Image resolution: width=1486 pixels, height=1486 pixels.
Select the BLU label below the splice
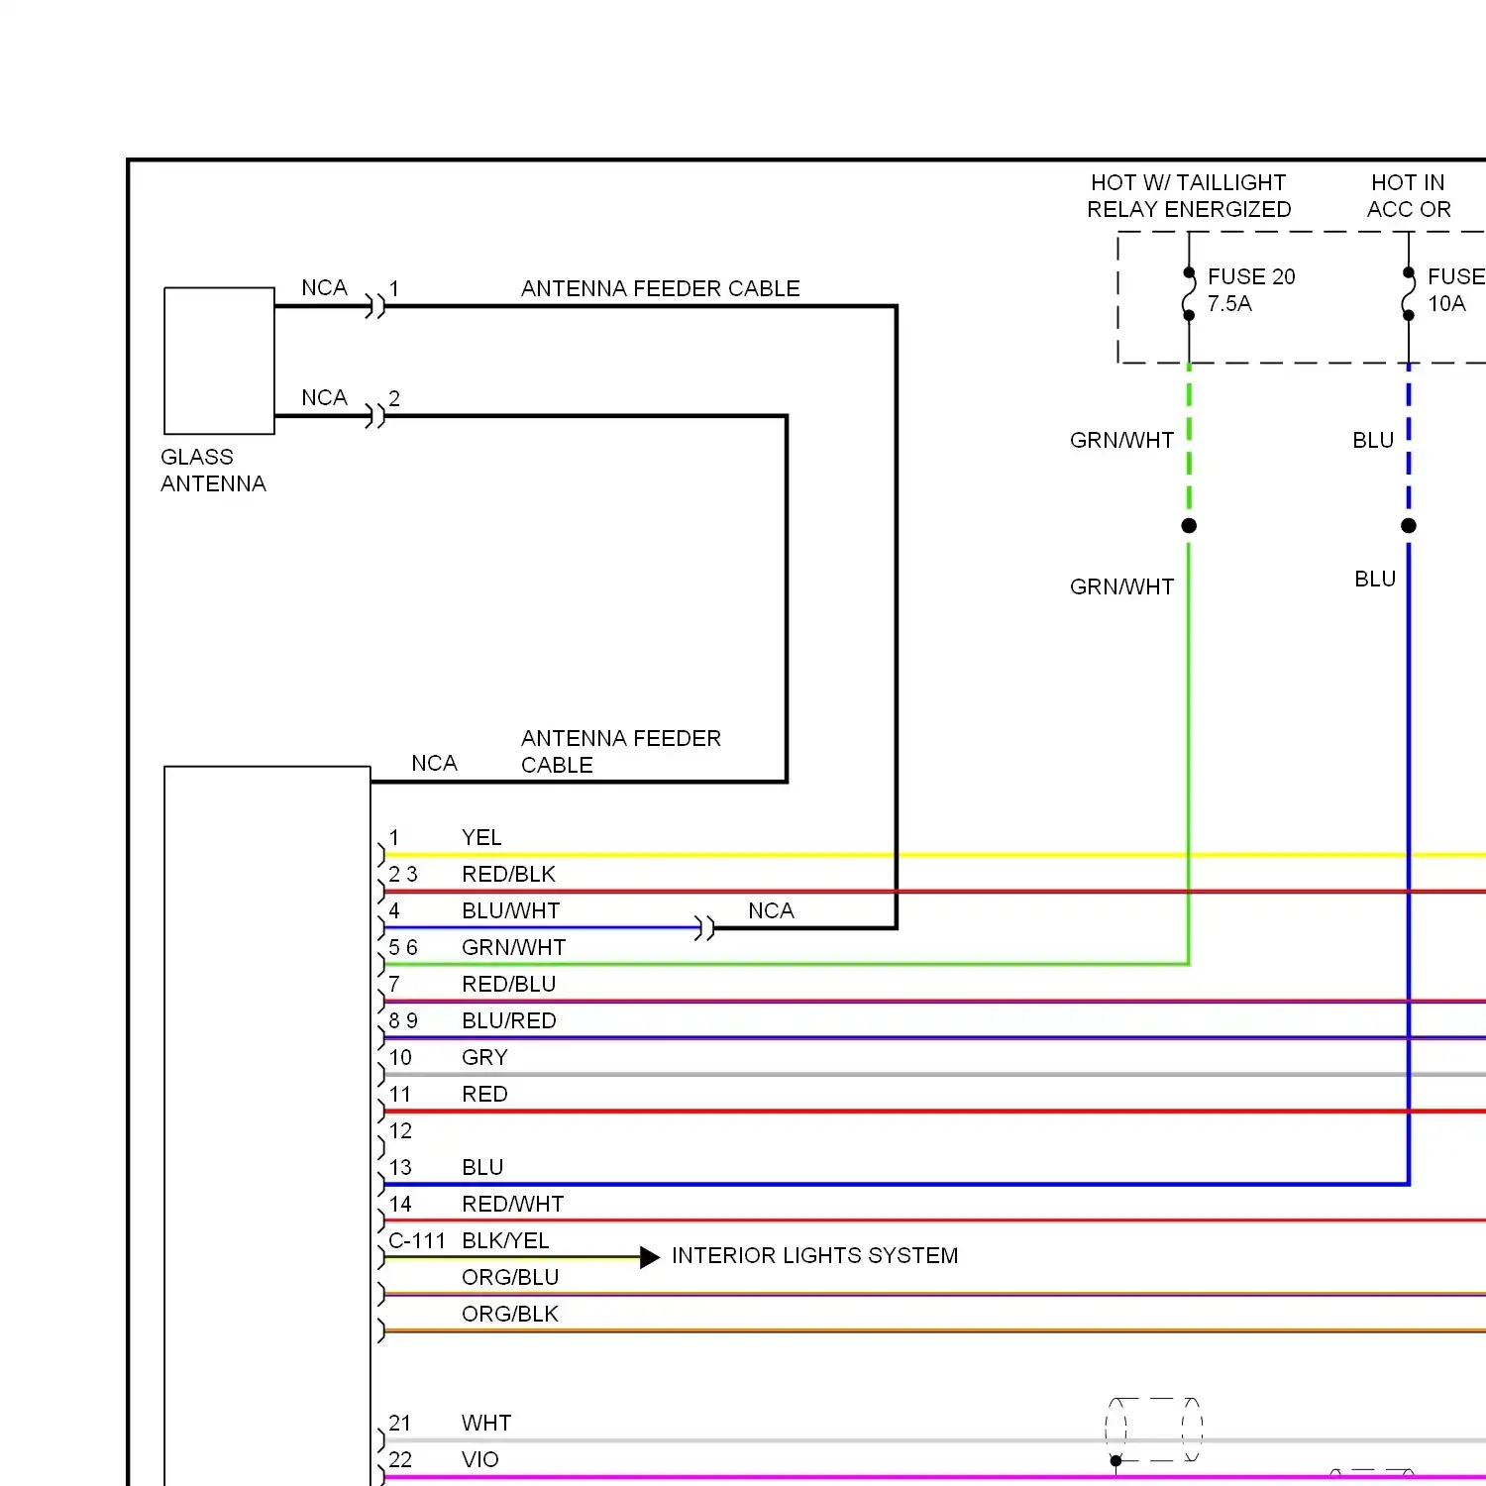[x=1375, y=579]
